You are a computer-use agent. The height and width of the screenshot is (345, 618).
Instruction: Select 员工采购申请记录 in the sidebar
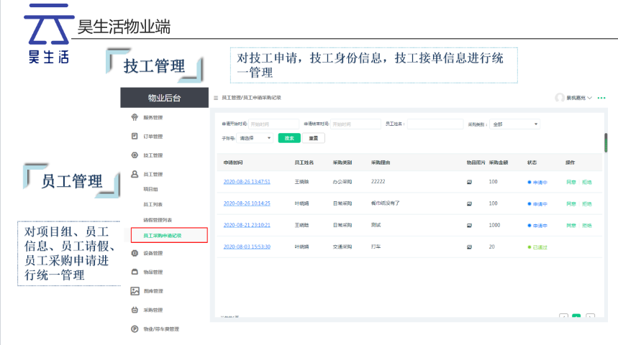163,235
